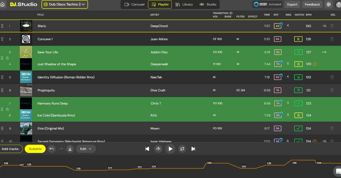The image size is (341, 178).
Task: Delete the Concave 1 track with trash icon
Action: point(332,39)
